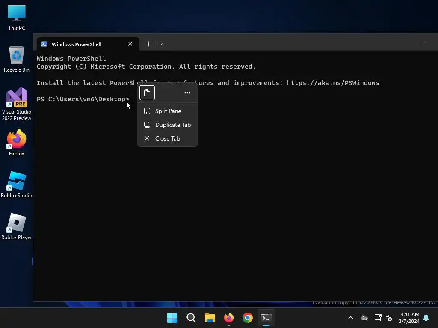Click the 'Windows PowerShell' banner text line
438x328 pixels.
coord(71,59)
